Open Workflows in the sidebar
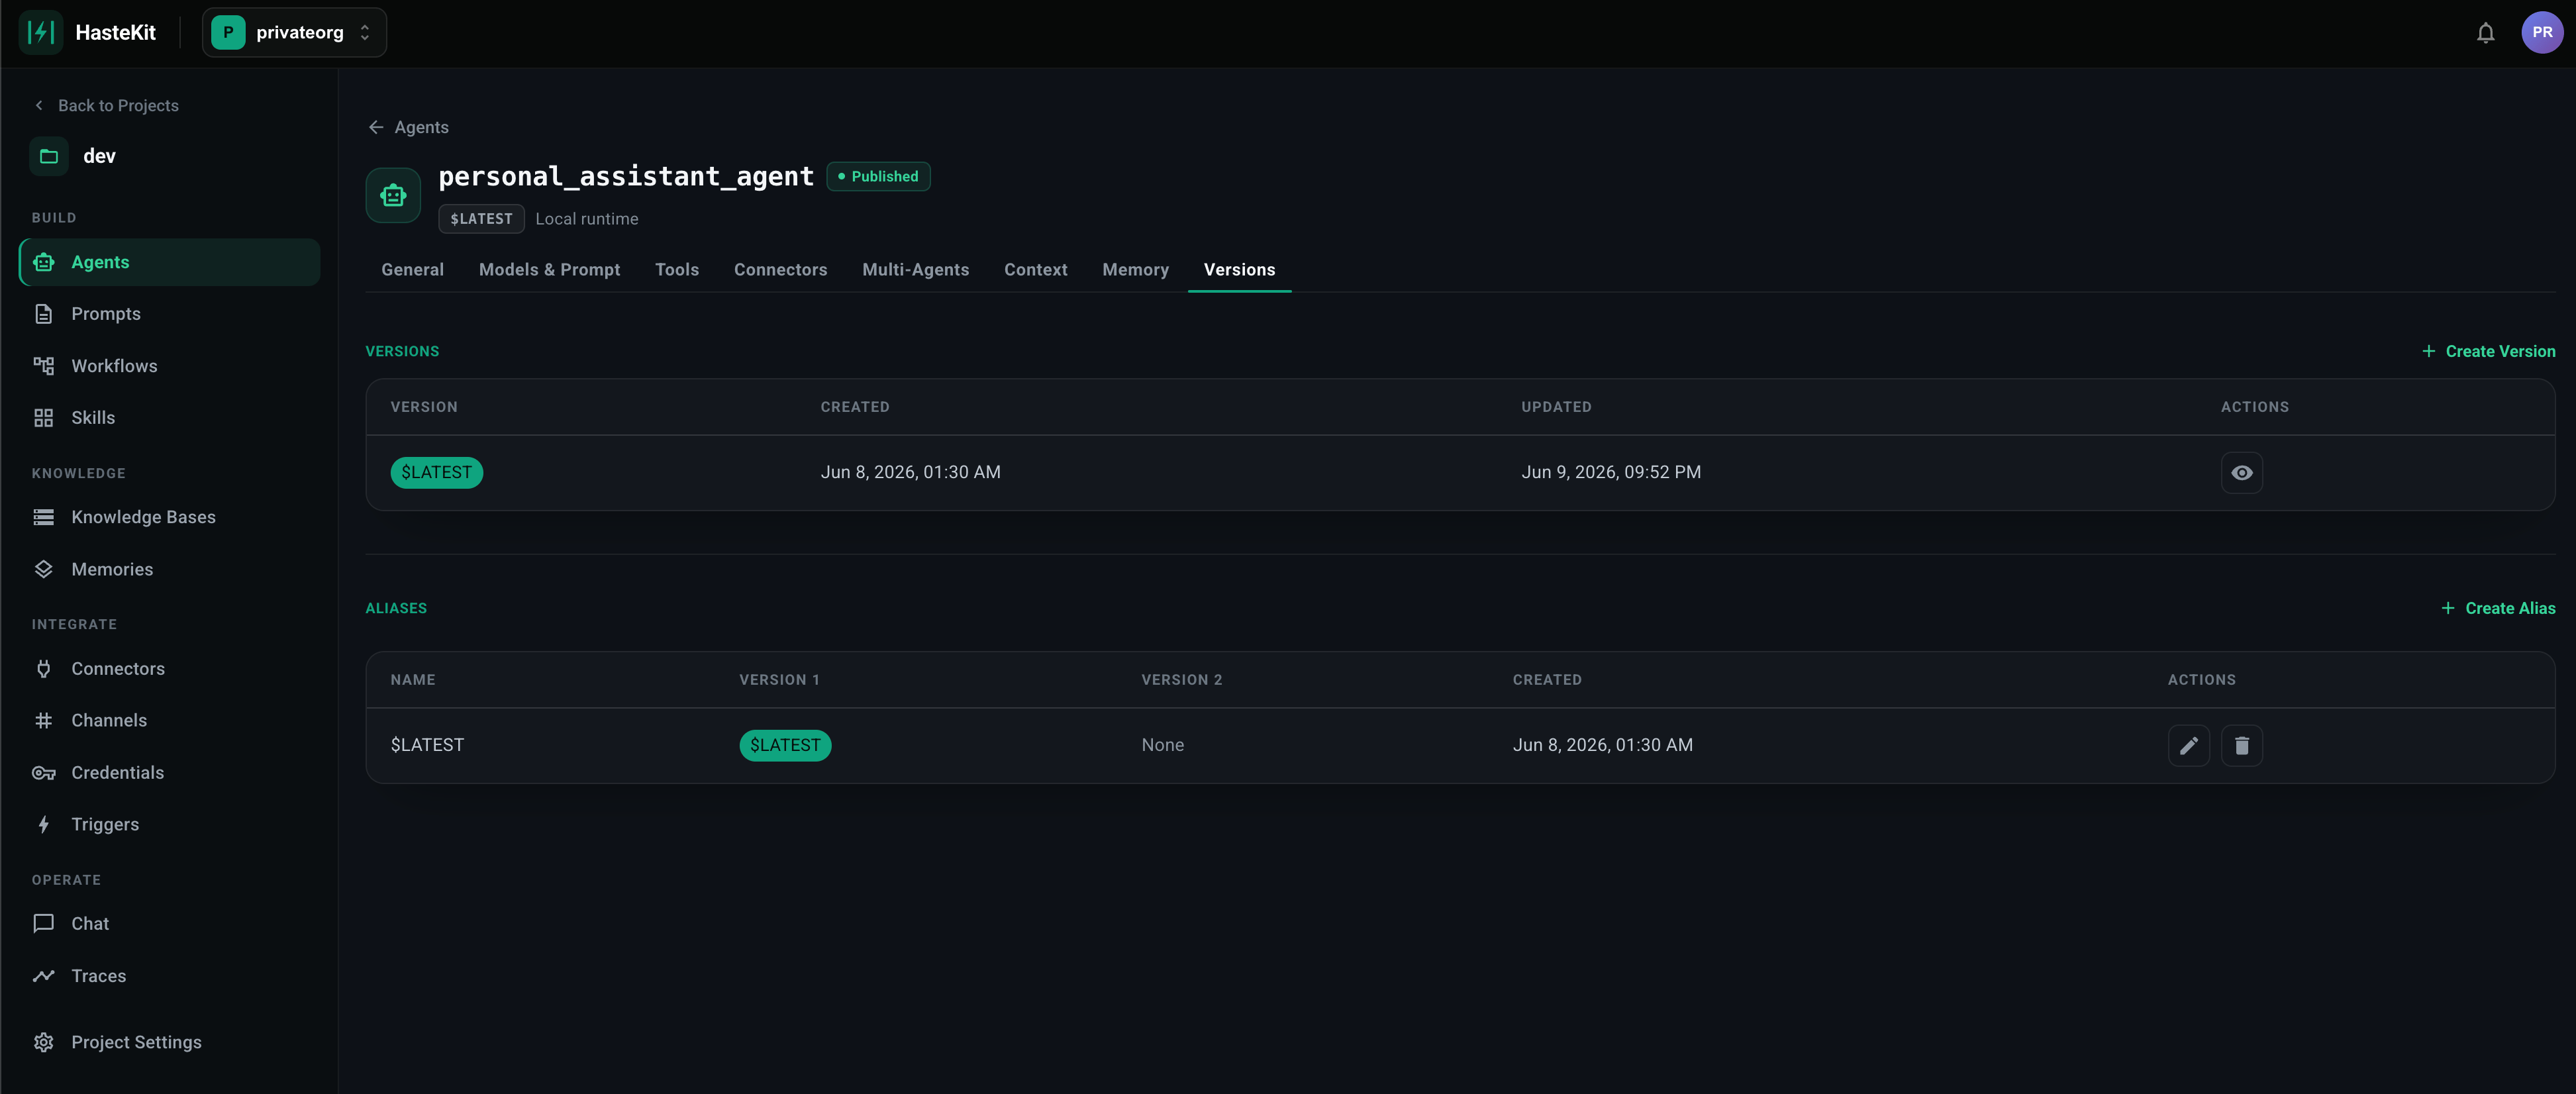Image resolution: width=2576 pixels, height=1094 pixels. coord(169,366)
